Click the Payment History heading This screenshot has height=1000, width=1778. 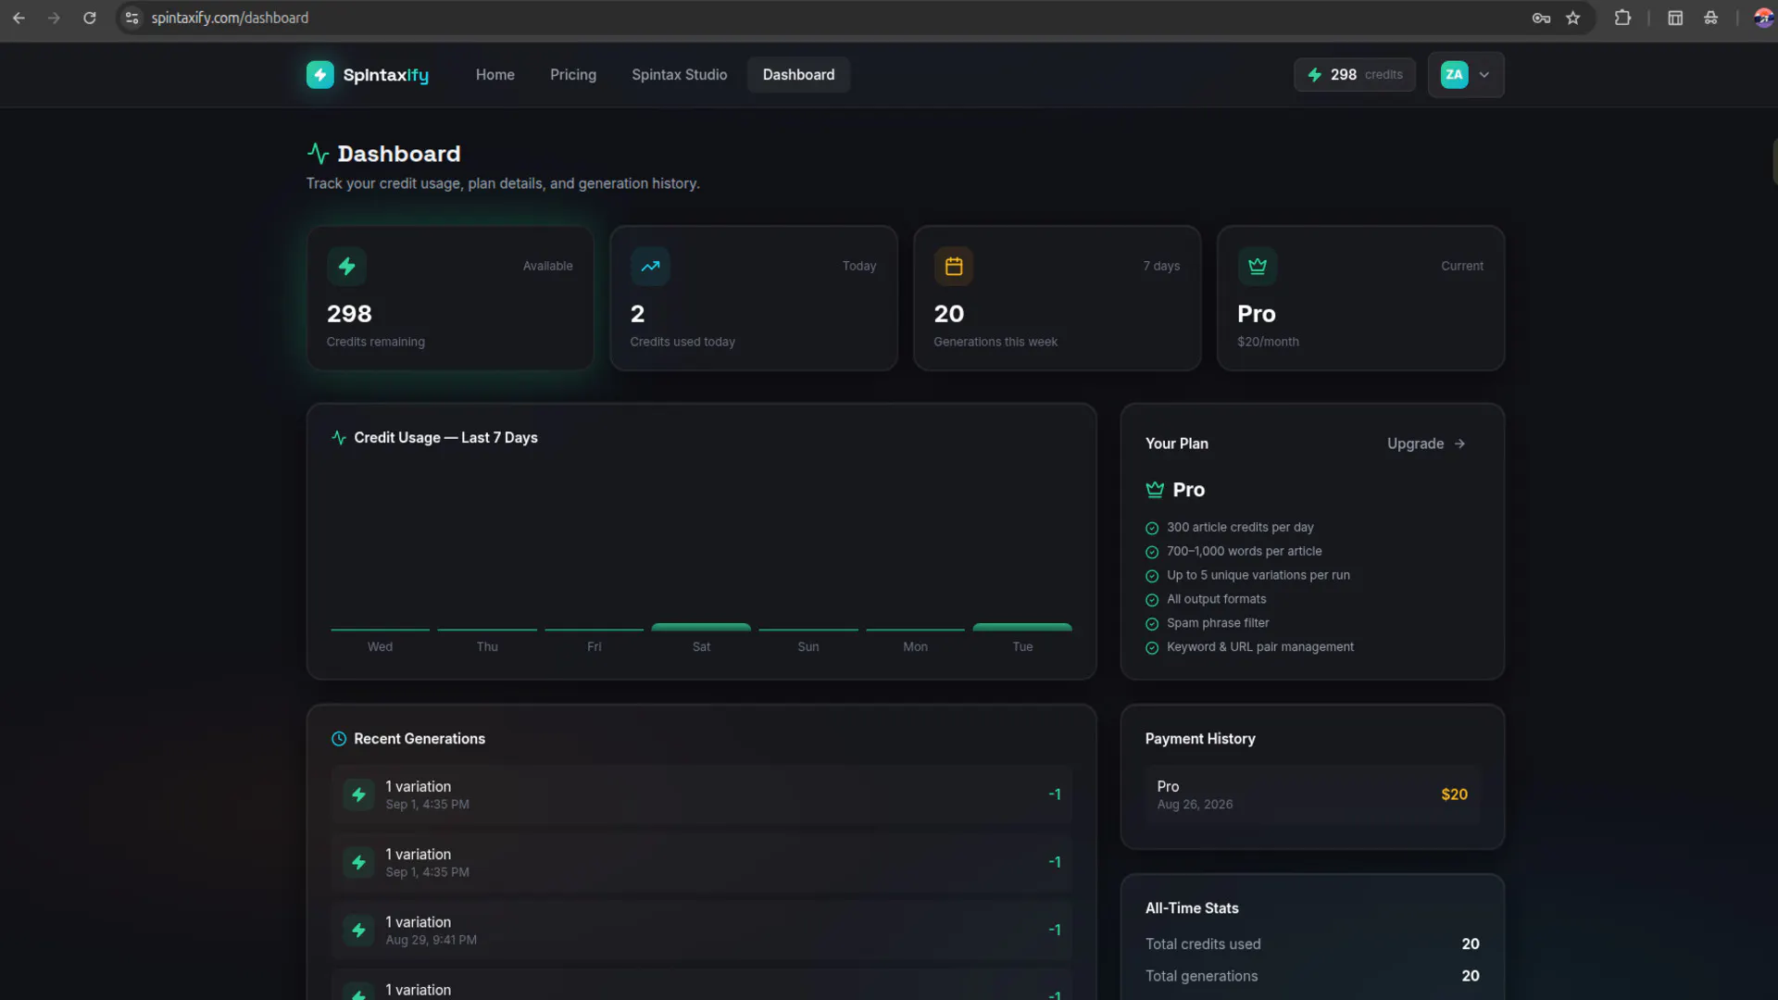[1200, 739]
